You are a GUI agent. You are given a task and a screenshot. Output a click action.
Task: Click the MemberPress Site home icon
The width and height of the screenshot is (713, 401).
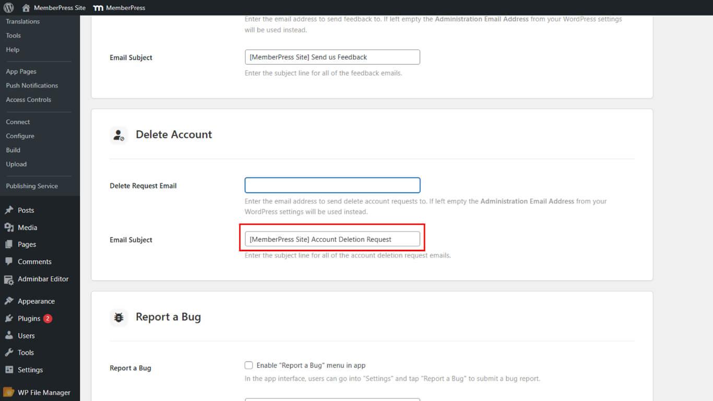26,8
